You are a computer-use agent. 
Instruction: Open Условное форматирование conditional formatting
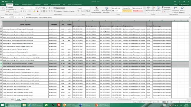(97, 10)
